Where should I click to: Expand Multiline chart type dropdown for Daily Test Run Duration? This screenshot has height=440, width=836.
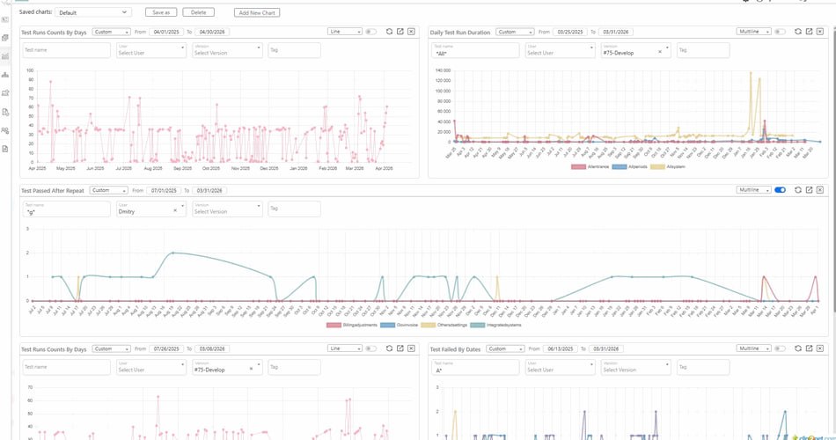point(753,32)
